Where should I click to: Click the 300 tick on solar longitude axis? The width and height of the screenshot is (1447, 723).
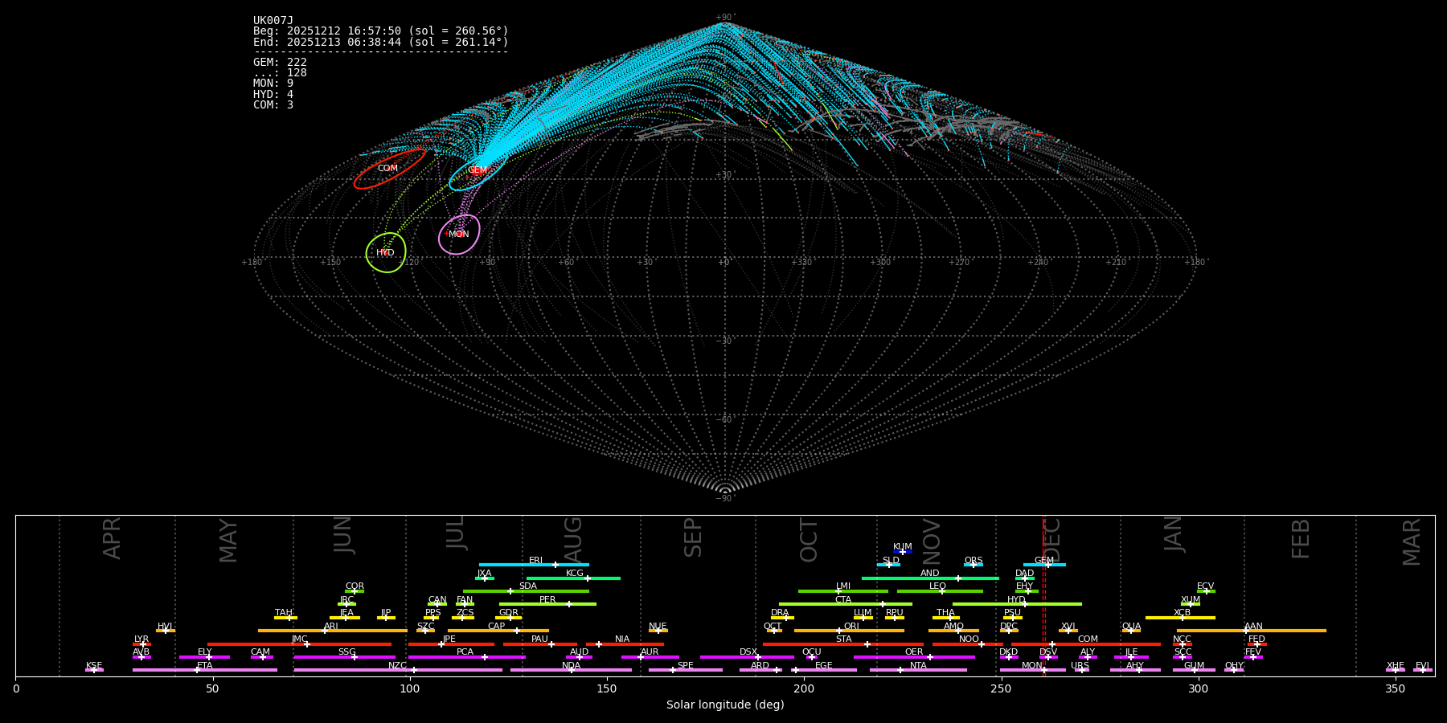(x=1198, y=688)
